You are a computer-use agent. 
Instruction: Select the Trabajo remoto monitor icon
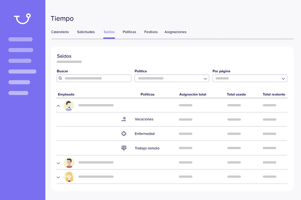coord(124,148)
